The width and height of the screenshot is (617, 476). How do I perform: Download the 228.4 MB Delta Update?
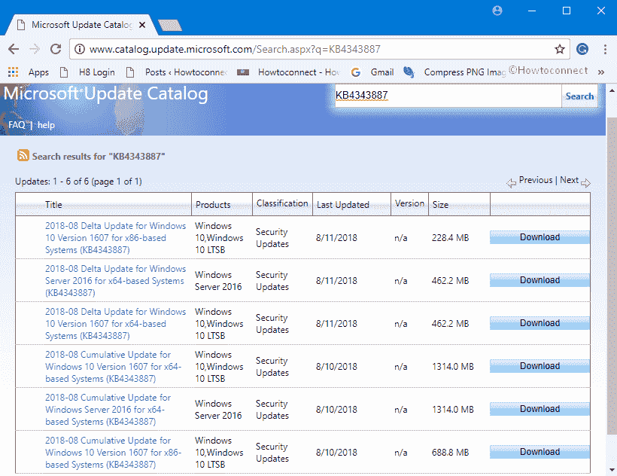click(539, 237)
